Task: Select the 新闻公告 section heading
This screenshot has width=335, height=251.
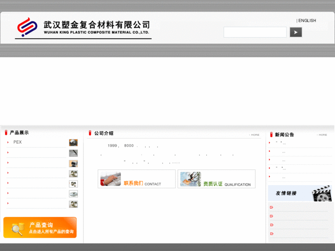Action: [284, 134]
